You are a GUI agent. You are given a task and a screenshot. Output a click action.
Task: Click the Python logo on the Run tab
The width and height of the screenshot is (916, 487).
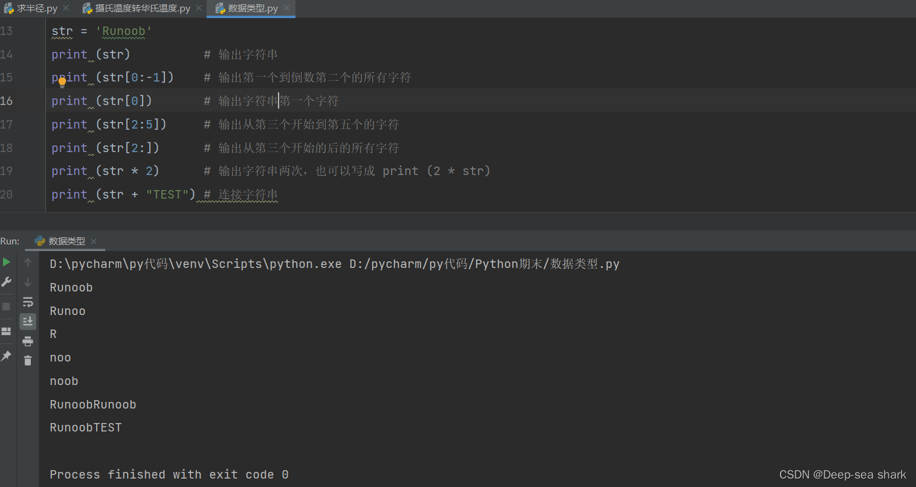[40, 240]
